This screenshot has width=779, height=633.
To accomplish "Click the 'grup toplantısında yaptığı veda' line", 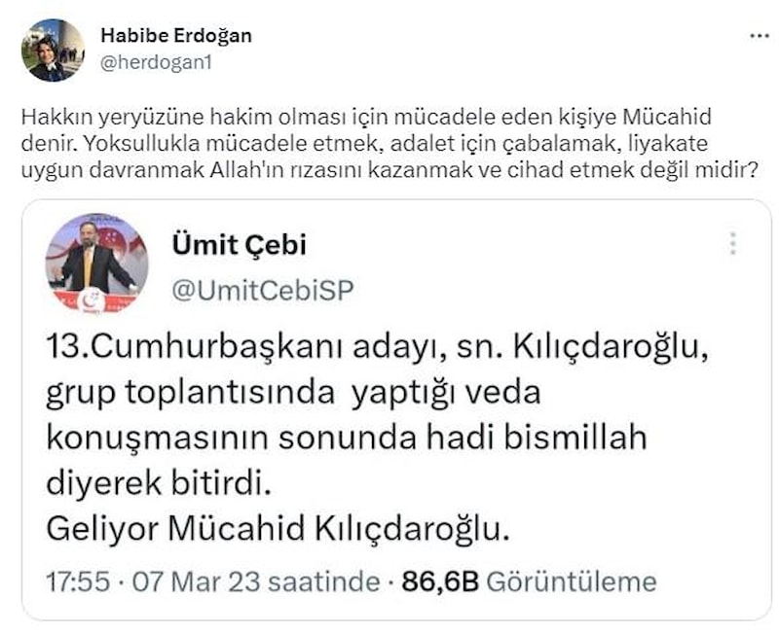I will pos(292,392).
